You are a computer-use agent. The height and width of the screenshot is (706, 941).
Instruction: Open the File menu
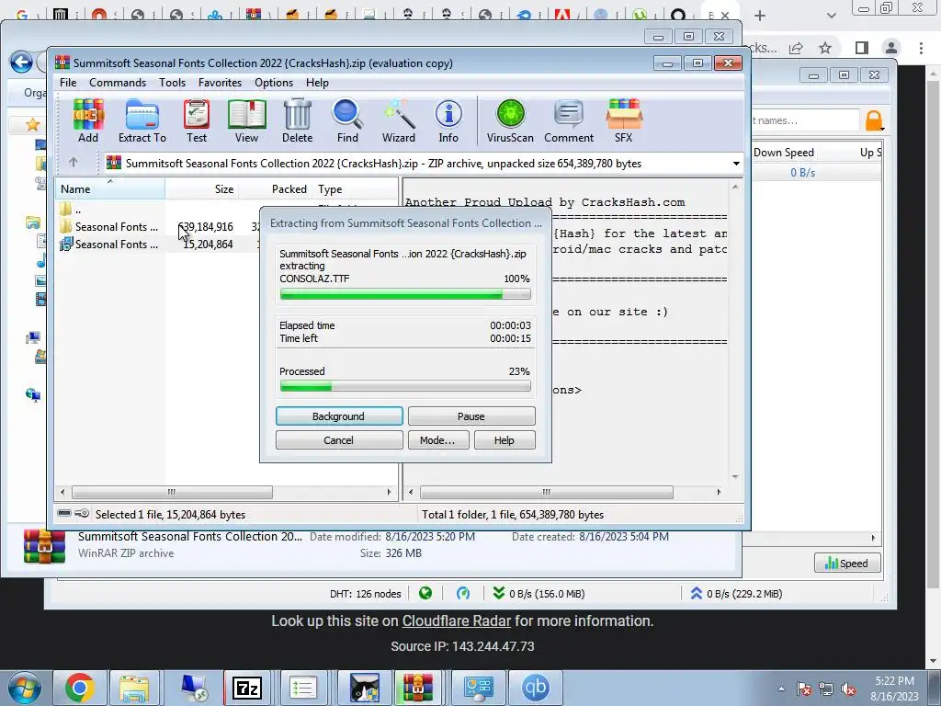coord(68,82)
